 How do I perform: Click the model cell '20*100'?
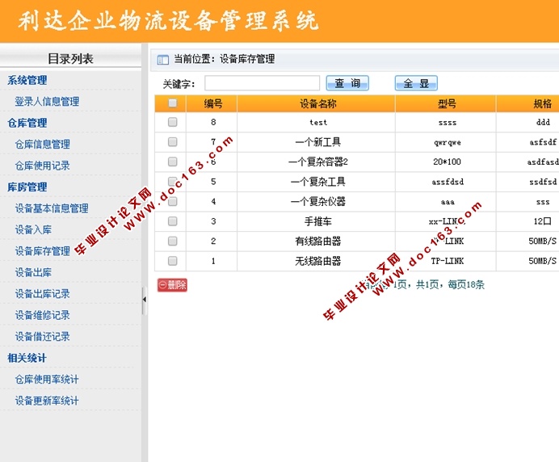[447, 162]
